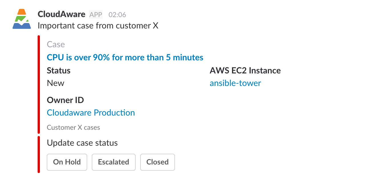379x181 pixels.
Task: Click the 'Owner ID' field heading
Action: (x=65, y=100)
